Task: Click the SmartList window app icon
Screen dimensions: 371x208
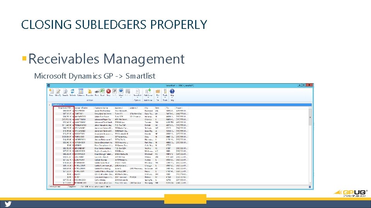Action: [49, 86]
